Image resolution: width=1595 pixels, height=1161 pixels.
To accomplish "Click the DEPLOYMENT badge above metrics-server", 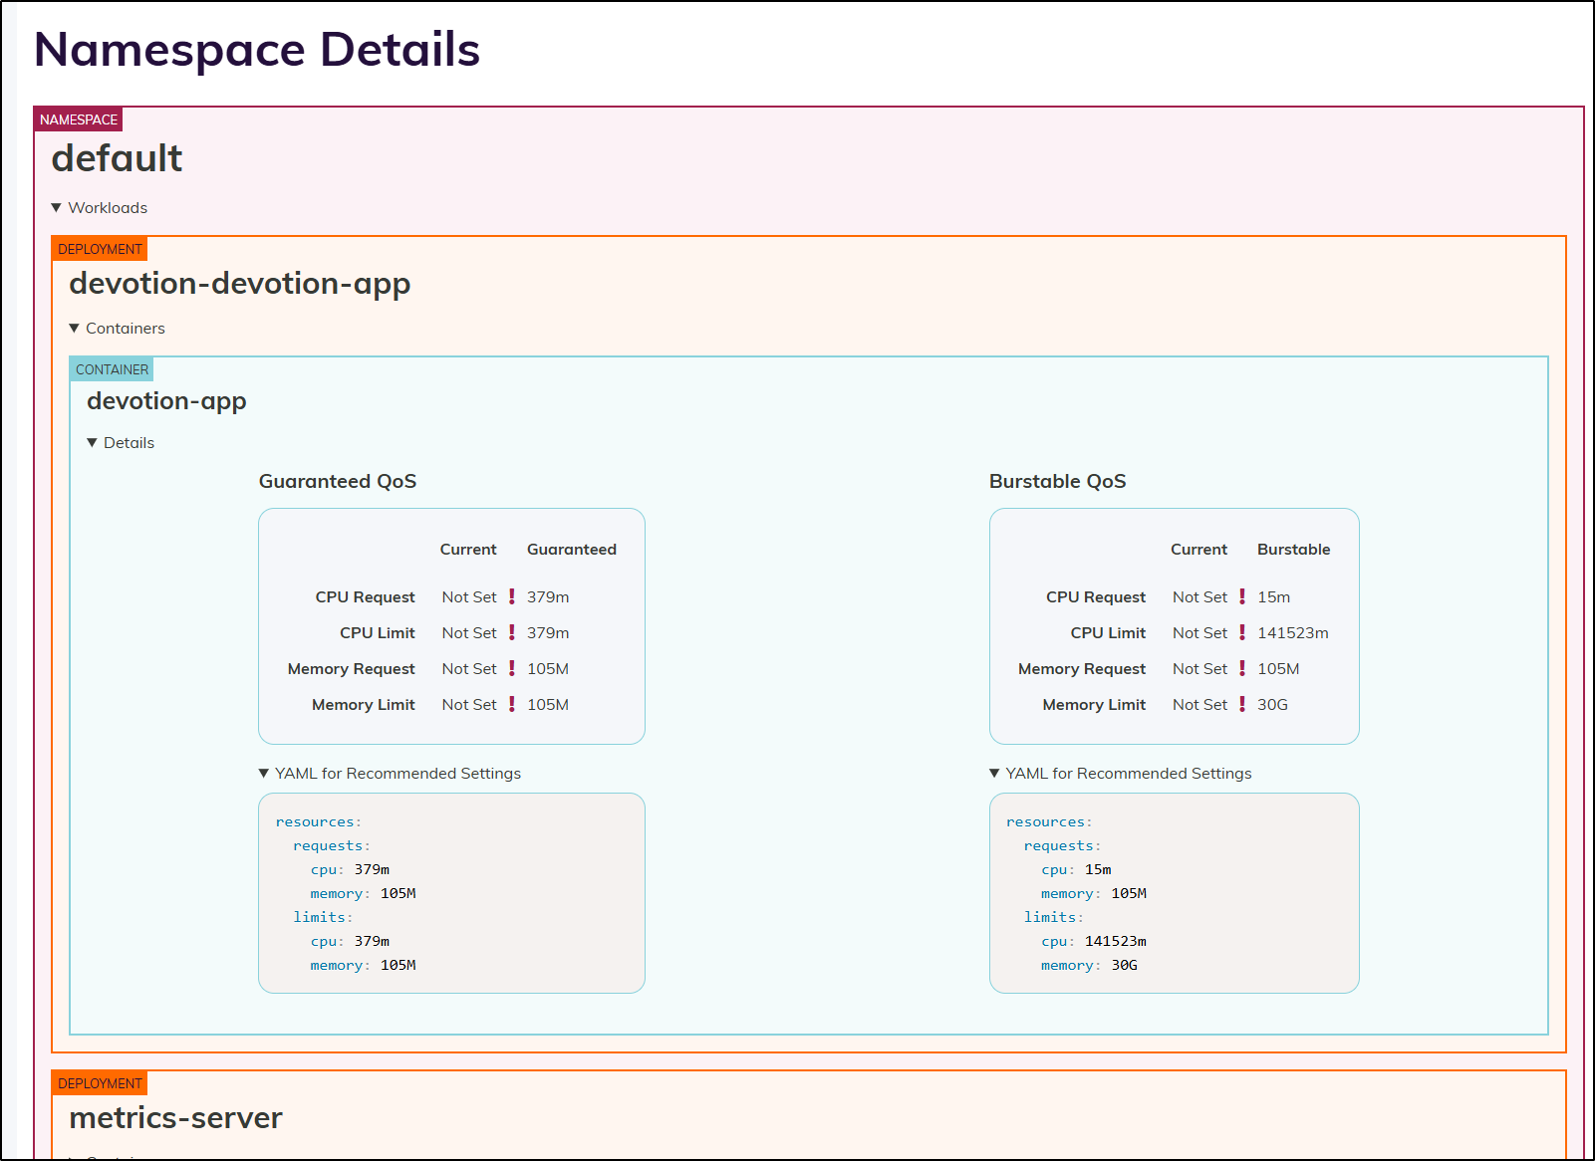I will point(100,1083).
